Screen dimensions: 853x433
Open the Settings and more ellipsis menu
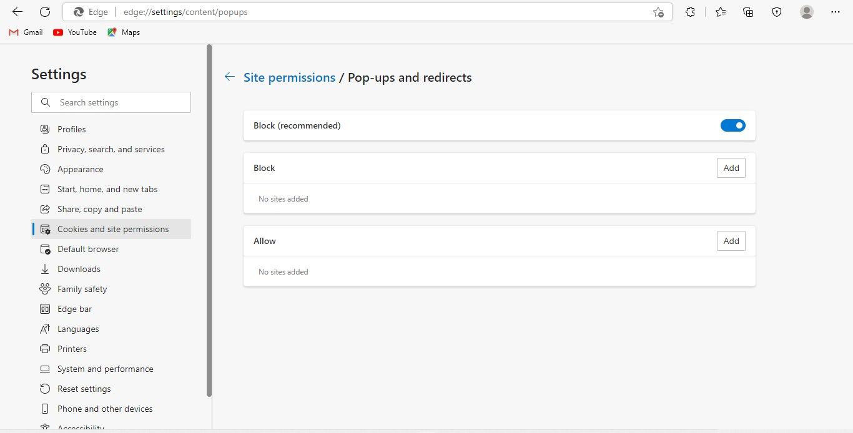point(836,12)
